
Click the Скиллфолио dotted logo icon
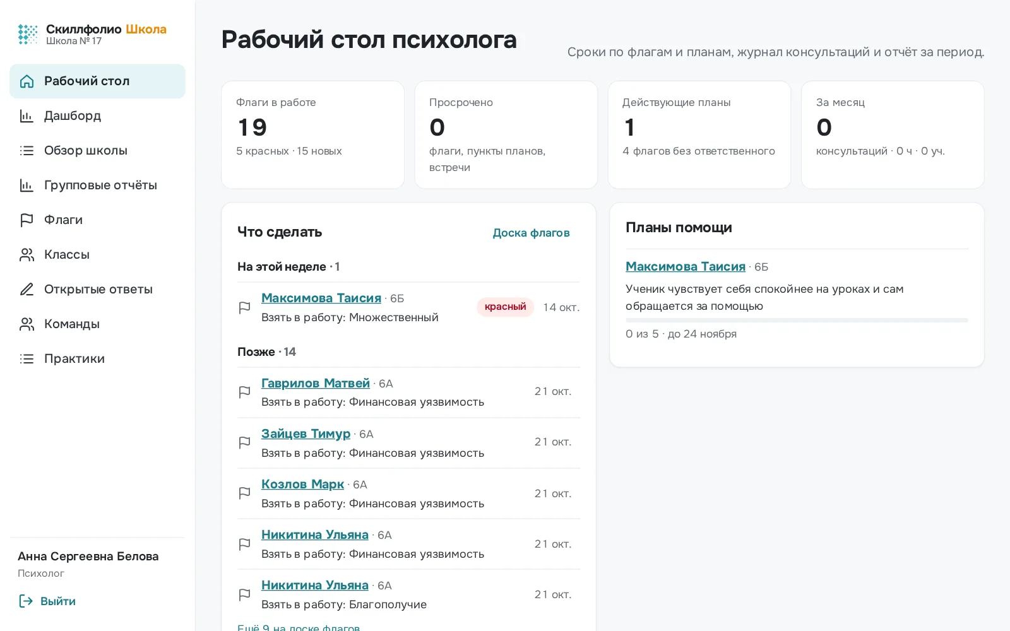(28, 34)
